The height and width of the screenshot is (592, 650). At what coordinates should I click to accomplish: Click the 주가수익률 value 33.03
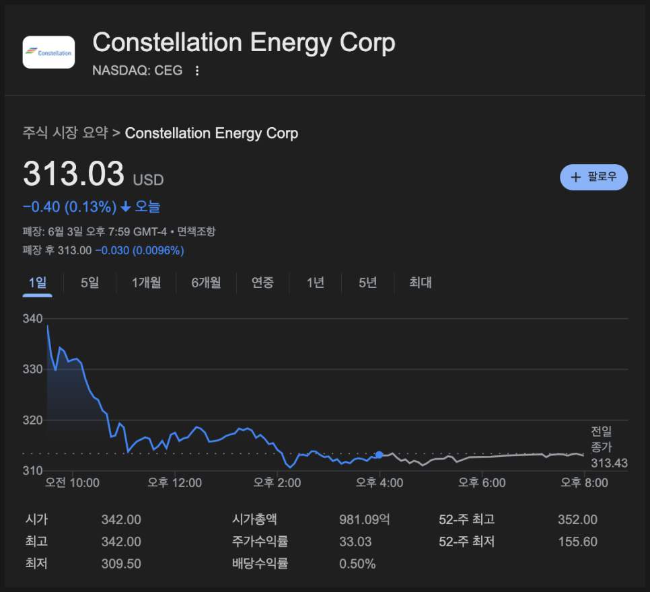point(355,542)
